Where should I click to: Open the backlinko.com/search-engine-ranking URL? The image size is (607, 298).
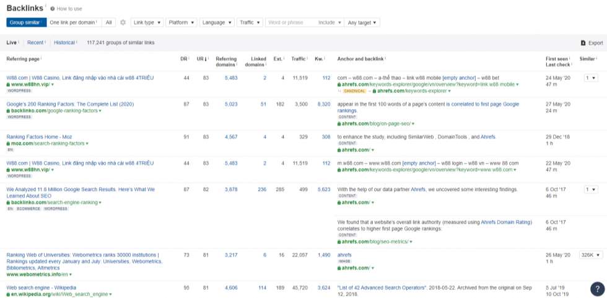55,203
